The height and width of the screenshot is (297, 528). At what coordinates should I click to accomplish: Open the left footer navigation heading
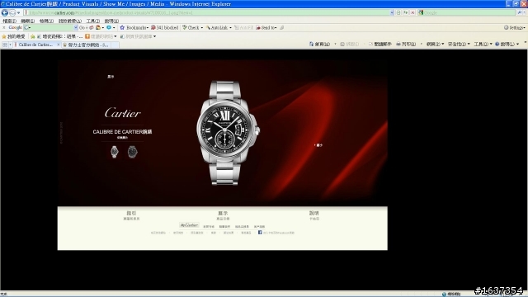pos(131,213)
